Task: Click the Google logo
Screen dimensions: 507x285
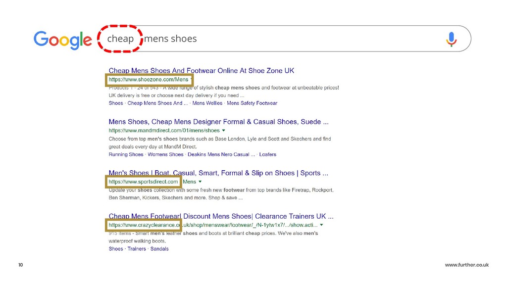Action: [63, 40]
